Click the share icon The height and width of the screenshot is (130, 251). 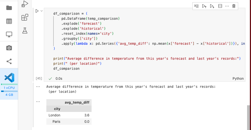tap(9, 61)
